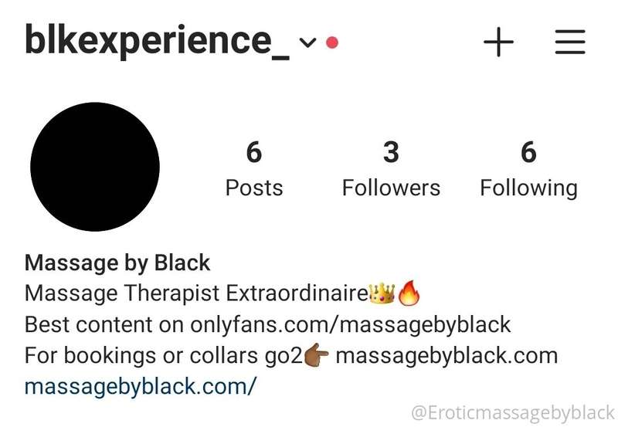Tap the Massage by Black display name
This screenshot has width=618, height=427.
click(117, 263)
